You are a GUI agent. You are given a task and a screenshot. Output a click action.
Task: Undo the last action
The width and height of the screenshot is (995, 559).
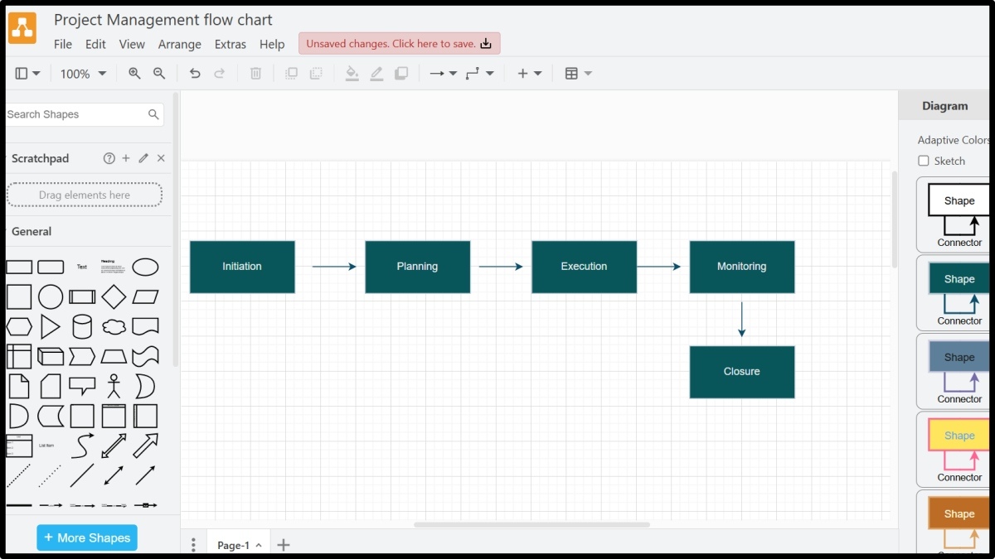[195, 74]
